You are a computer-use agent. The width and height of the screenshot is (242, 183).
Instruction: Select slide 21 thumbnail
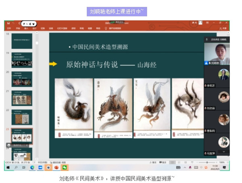point(22,98)
